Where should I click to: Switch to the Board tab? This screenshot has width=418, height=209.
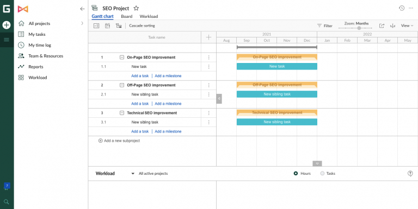pos(127,16)
